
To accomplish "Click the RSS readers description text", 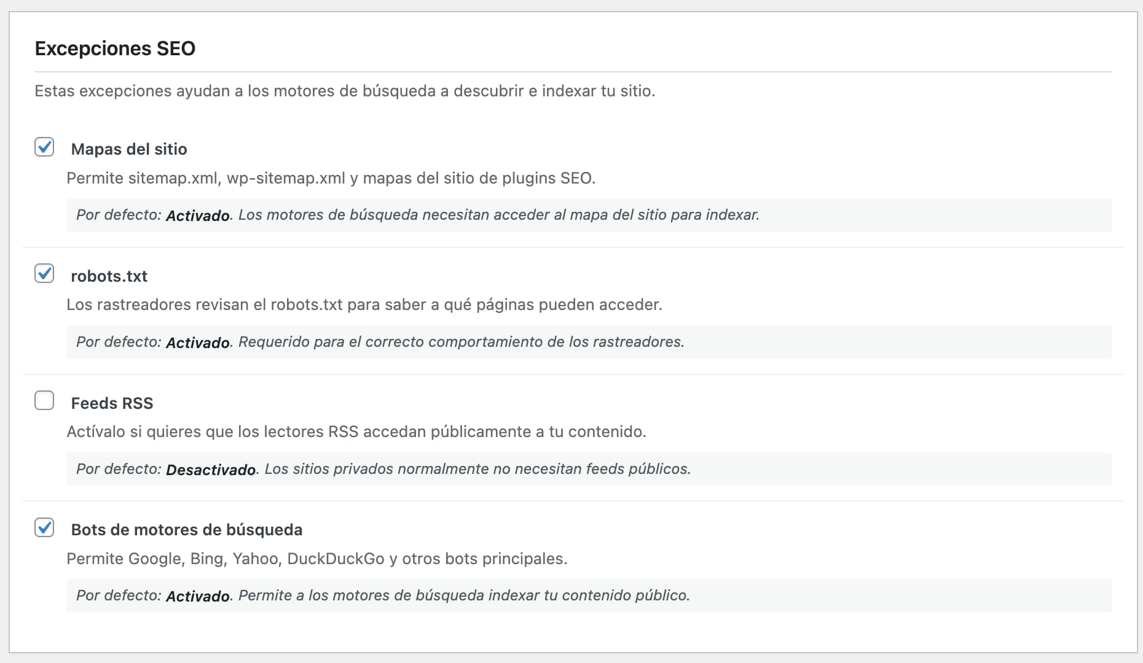I will pos(356,432).
